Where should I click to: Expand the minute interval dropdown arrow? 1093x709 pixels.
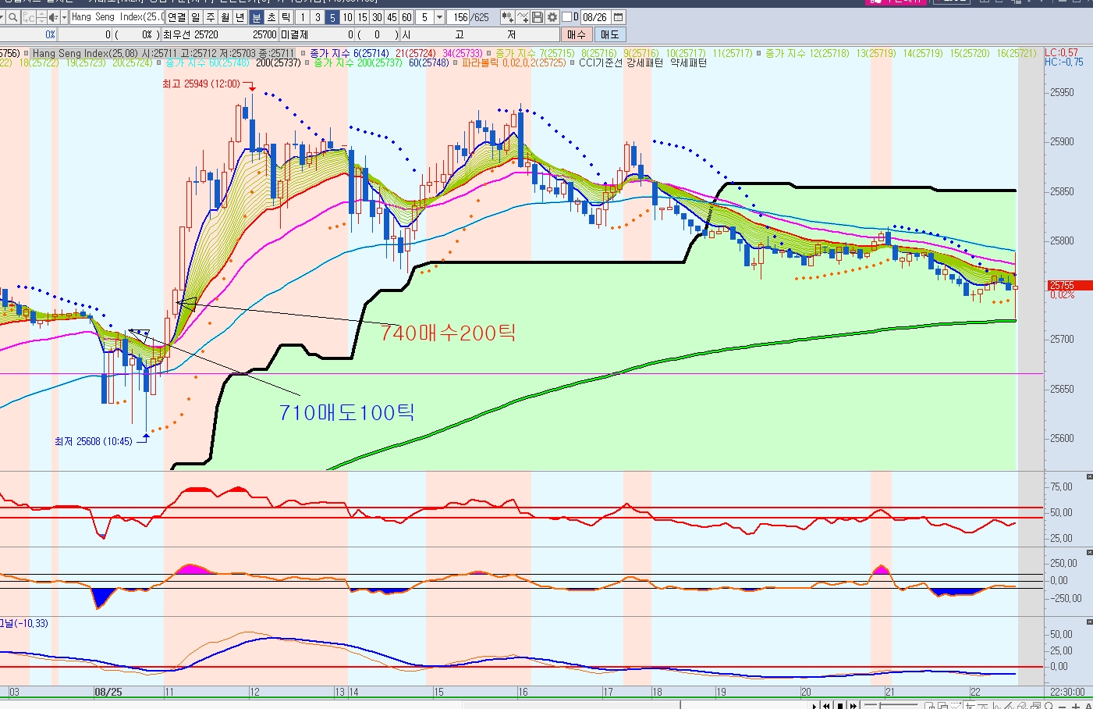click(x=439, y=17)
